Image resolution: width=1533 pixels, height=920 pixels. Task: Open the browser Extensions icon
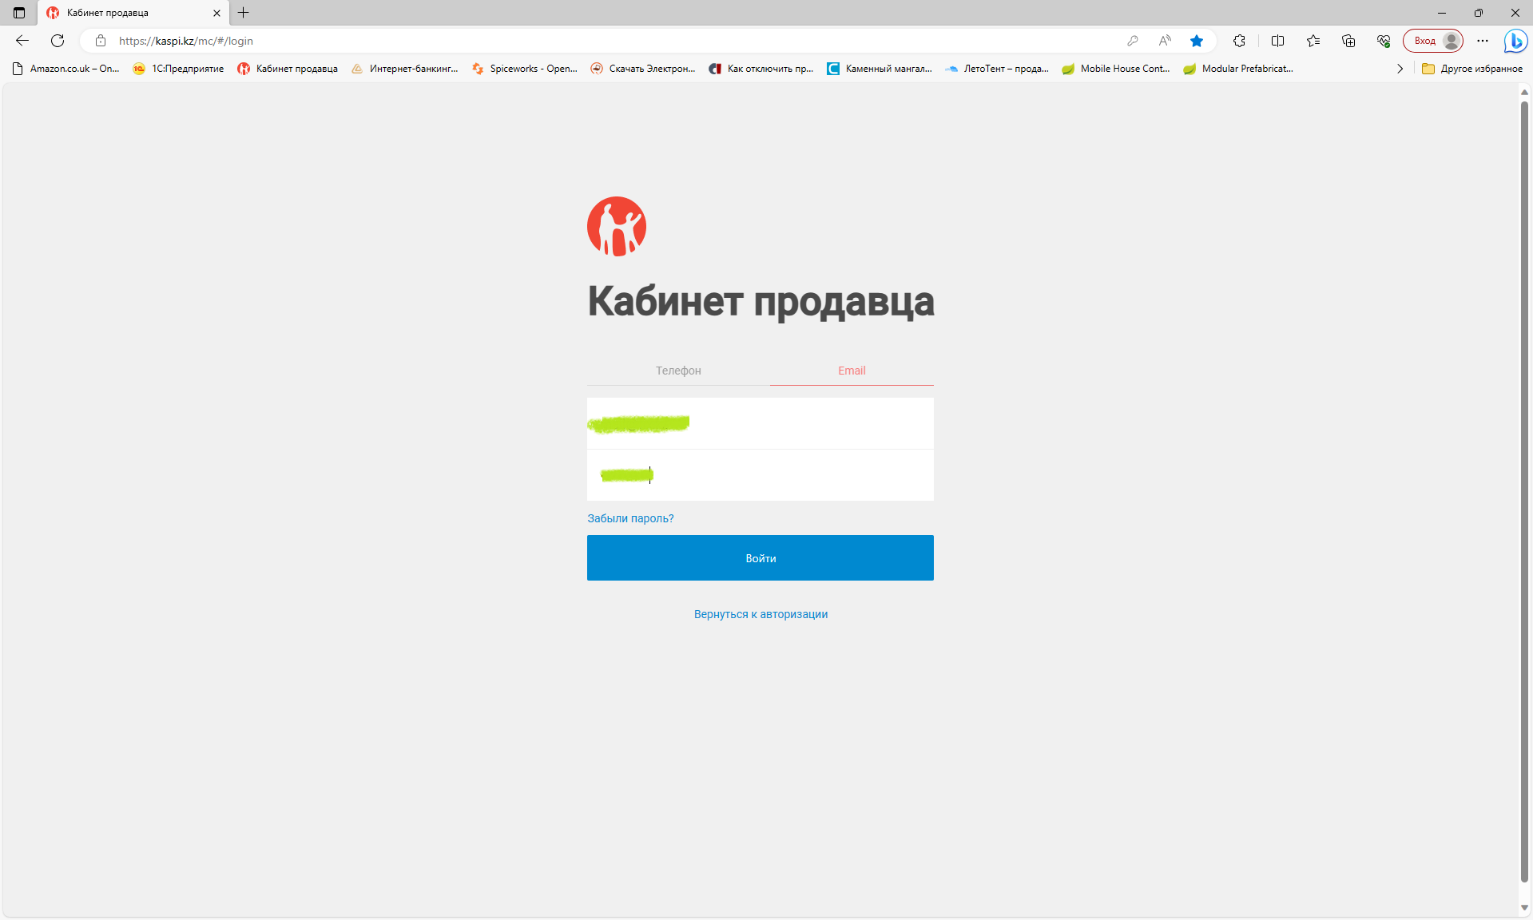point(1239,41)
